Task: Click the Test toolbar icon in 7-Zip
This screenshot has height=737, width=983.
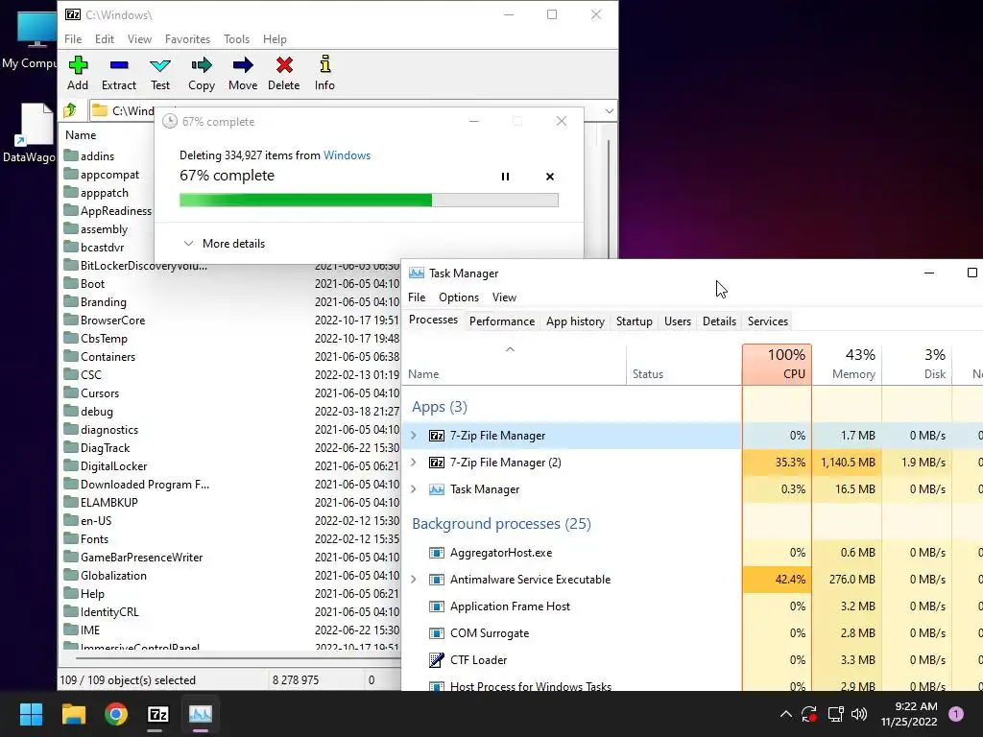Action: (160, 65)
